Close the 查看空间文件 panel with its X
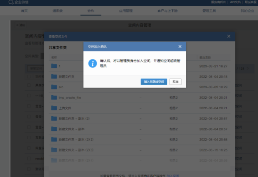Image resolution: width=258 pixels, height=177 pixels. pyautogui.click(x=229, y=37)
